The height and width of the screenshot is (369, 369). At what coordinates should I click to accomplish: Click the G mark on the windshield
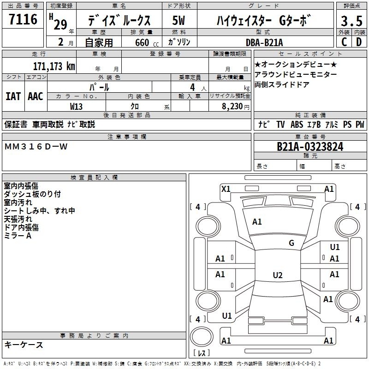point(291,243)
